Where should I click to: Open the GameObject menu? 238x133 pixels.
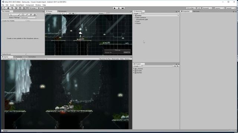[x=20, y=5]
